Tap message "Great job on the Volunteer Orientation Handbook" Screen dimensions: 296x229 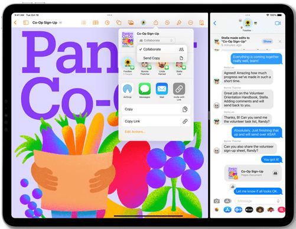[x=248, y=99]
